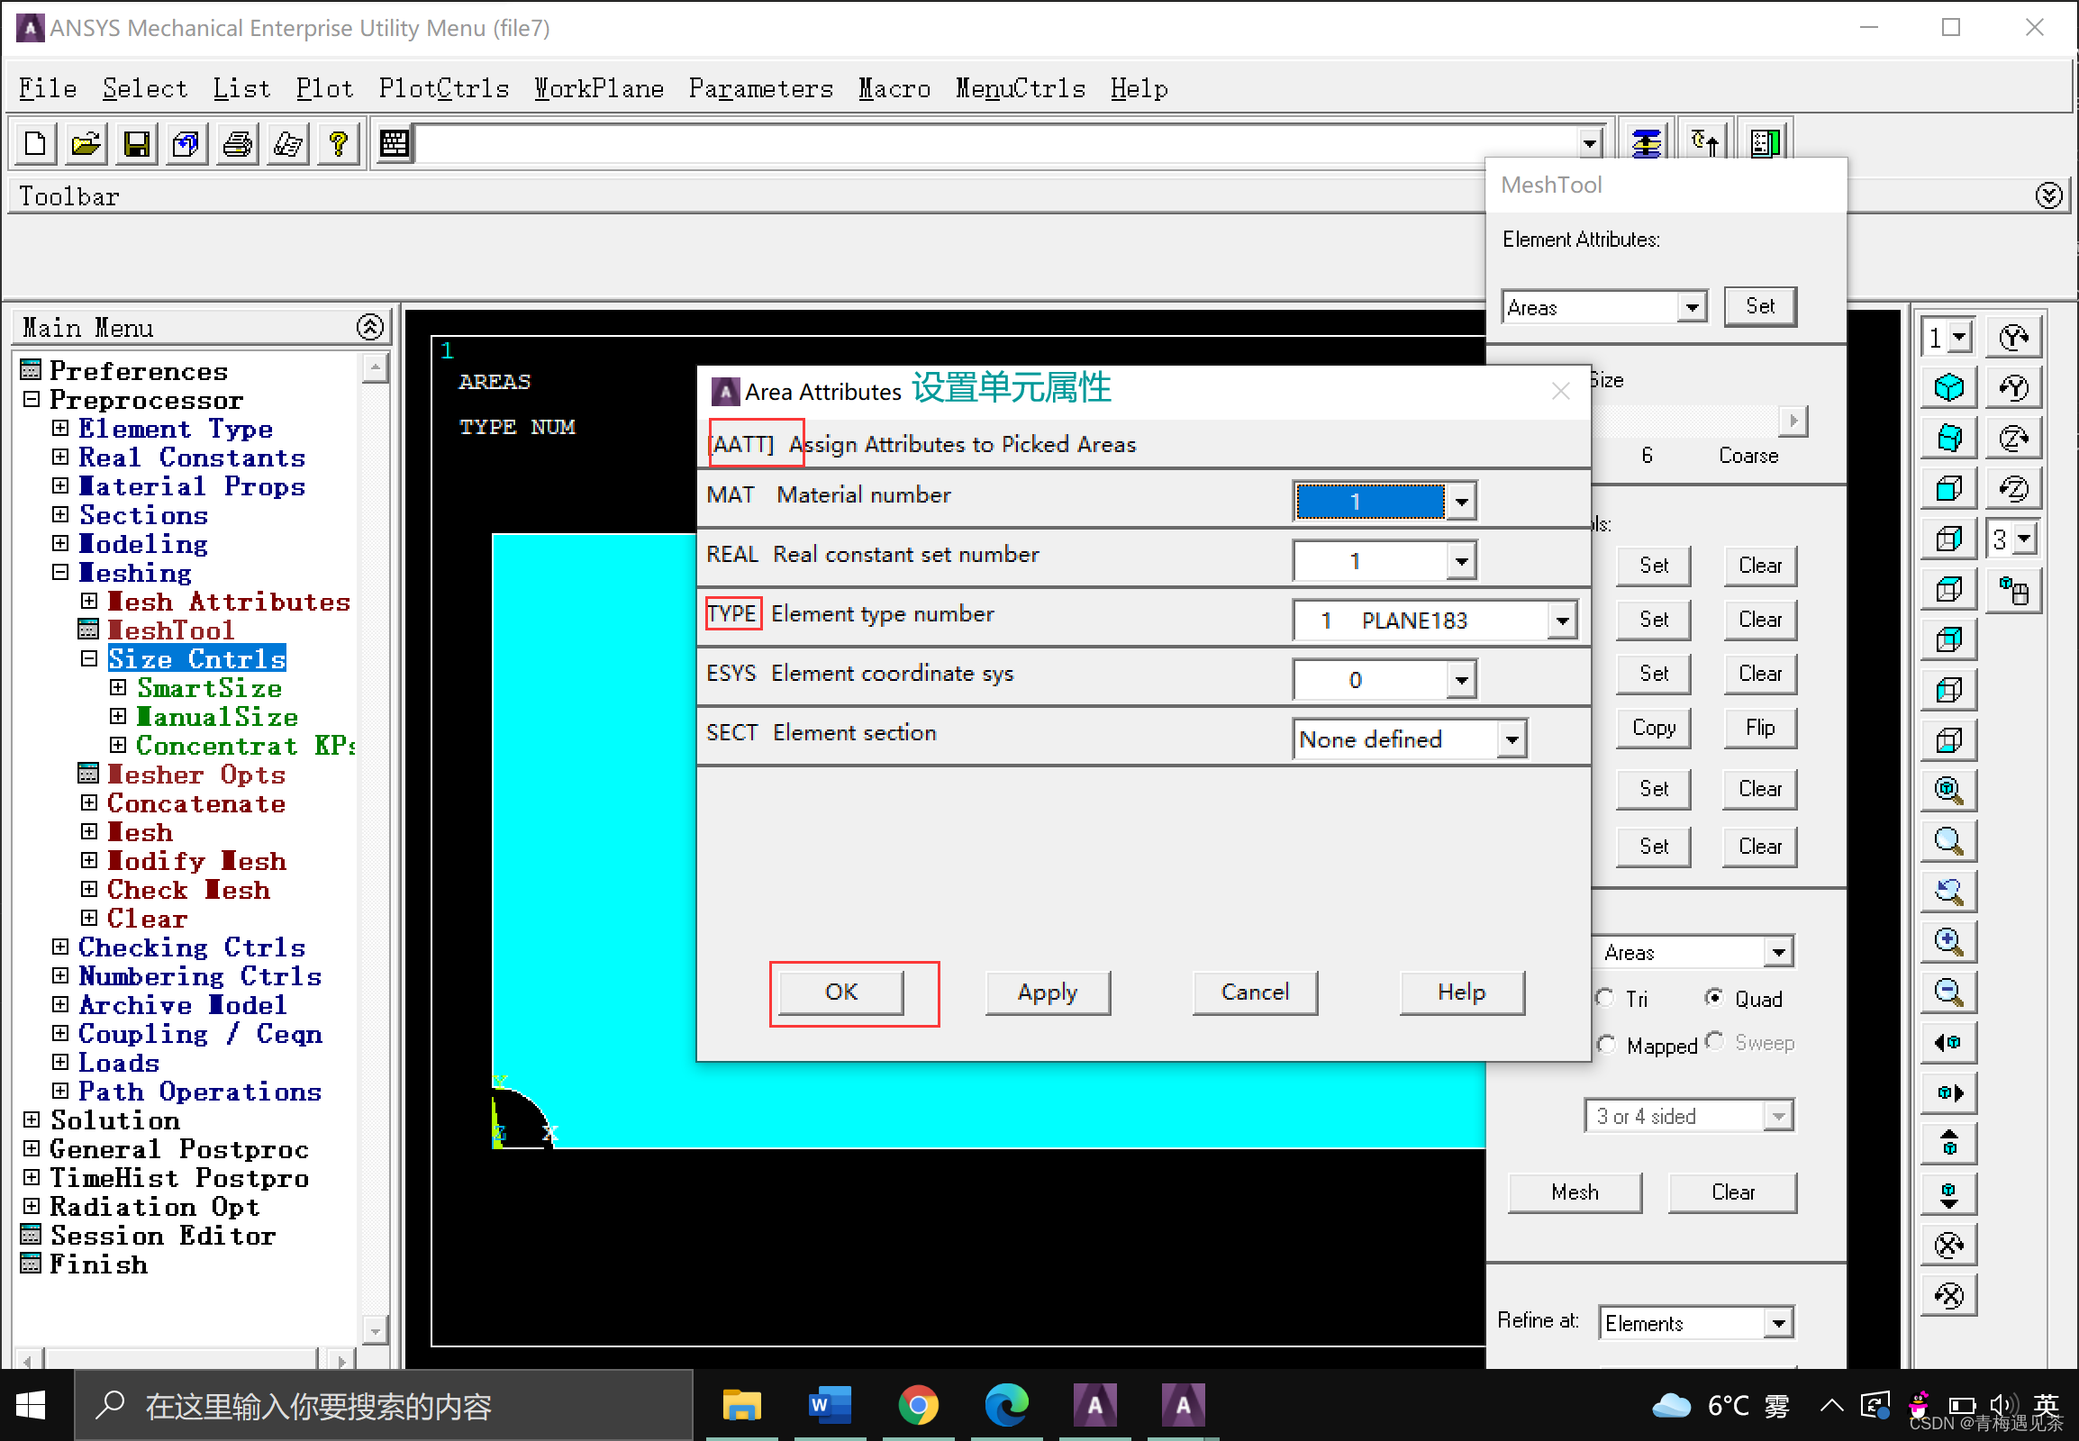
Task: Open the PlotCtrls menu
Action: pos(443,88)
